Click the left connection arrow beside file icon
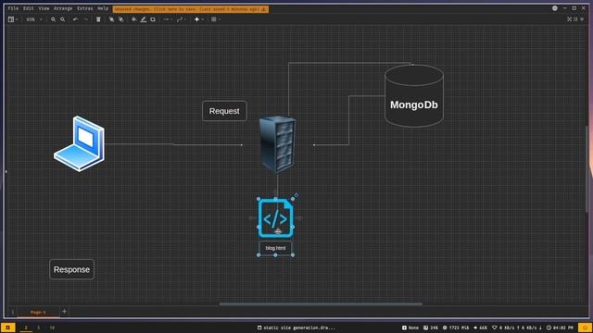The height and width of the screenshot is (333, 593). click(x=252, y=218)
